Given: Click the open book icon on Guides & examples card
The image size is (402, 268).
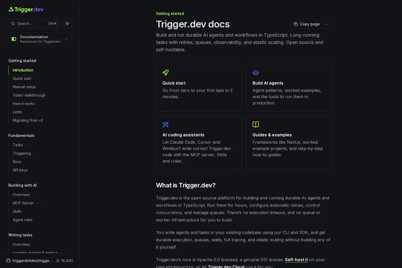Looking at the screenshot, I should (x=256, y=124).
